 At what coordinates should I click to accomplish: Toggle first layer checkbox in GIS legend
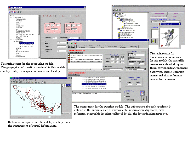click(x=62, y=85)
